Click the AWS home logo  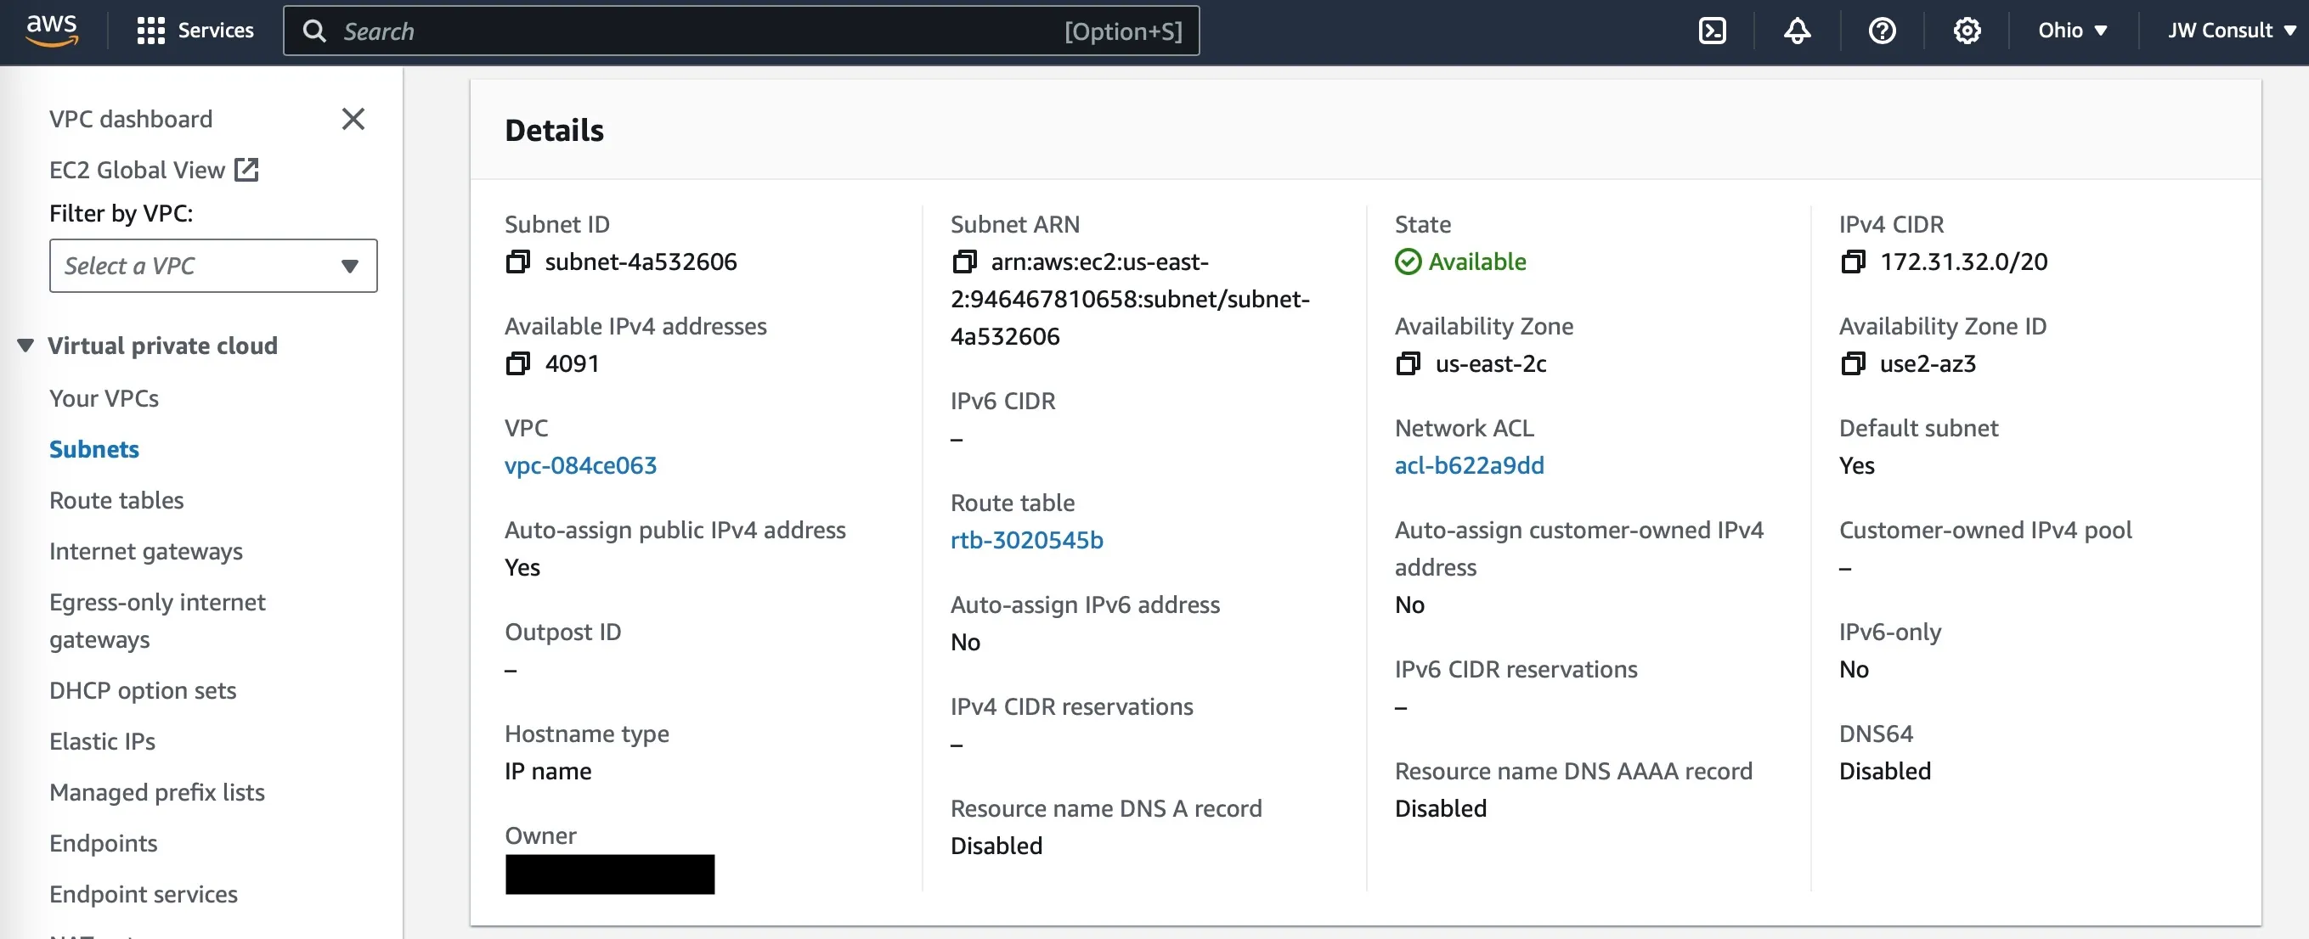pos(51,30)
